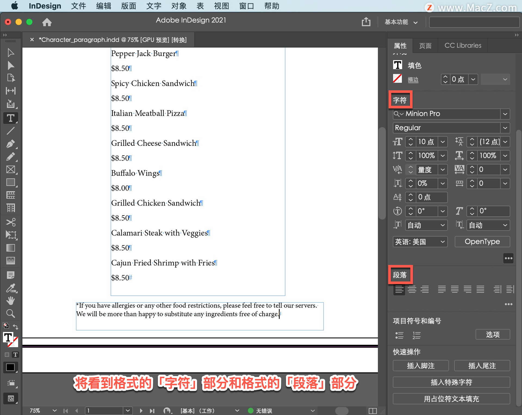Click the 用占位符文本填充 button
Viewport: 522px width, 415px height.
coord(451,399)
